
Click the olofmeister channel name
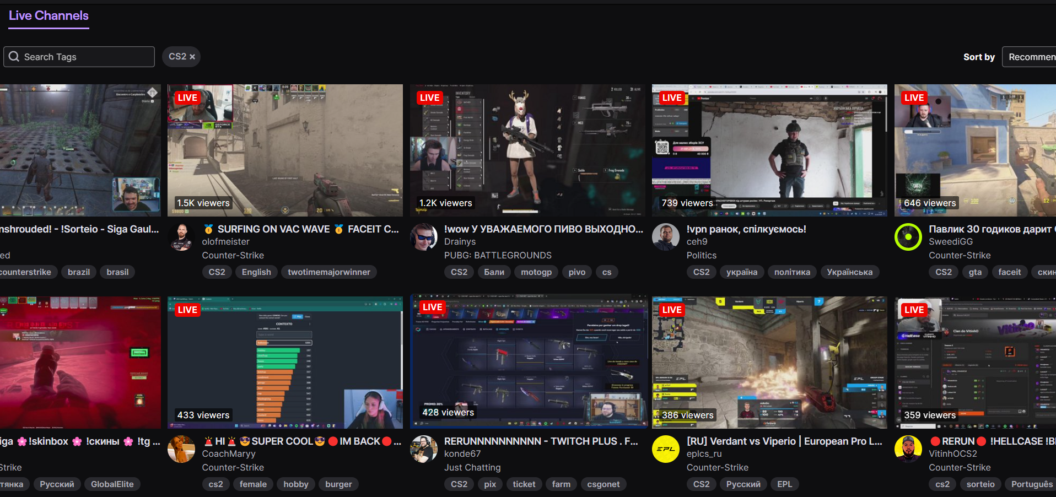pos(225,242)
